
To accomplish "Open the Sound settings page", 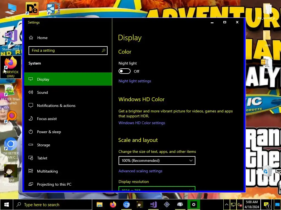I will (68, 92).
